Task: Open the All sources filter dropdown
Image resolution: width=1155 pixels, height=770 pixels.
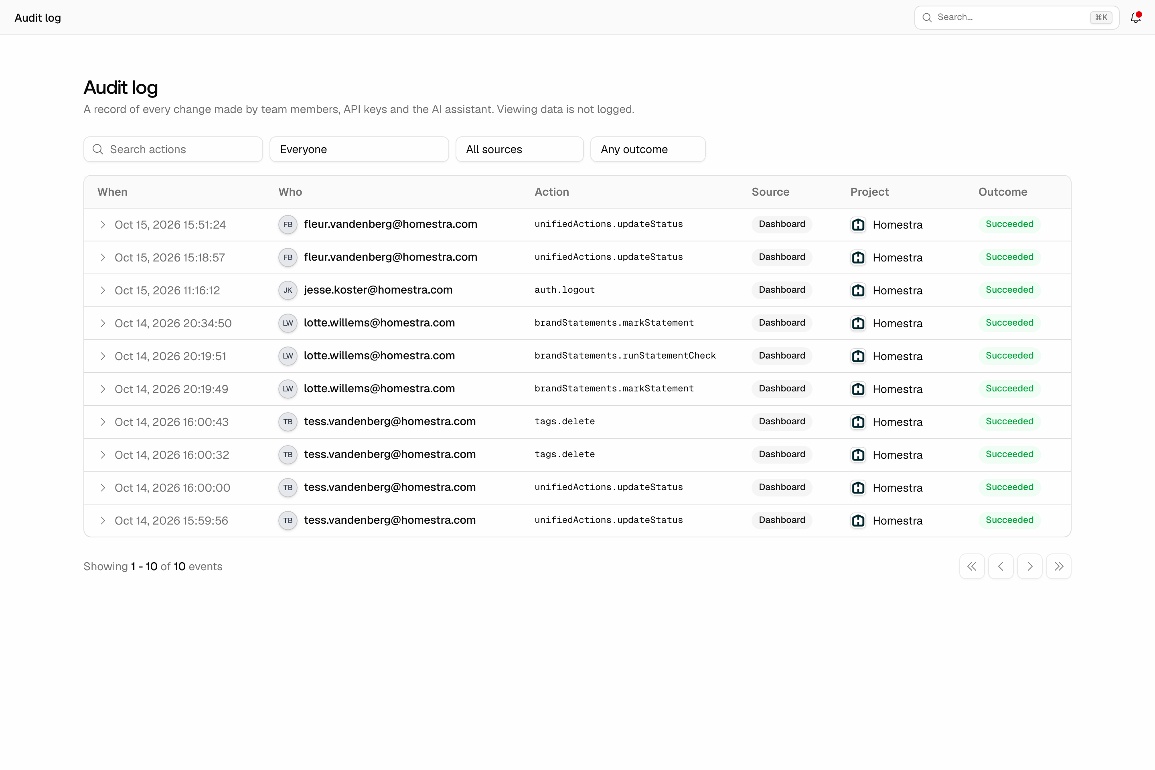Action: [520, 149]
